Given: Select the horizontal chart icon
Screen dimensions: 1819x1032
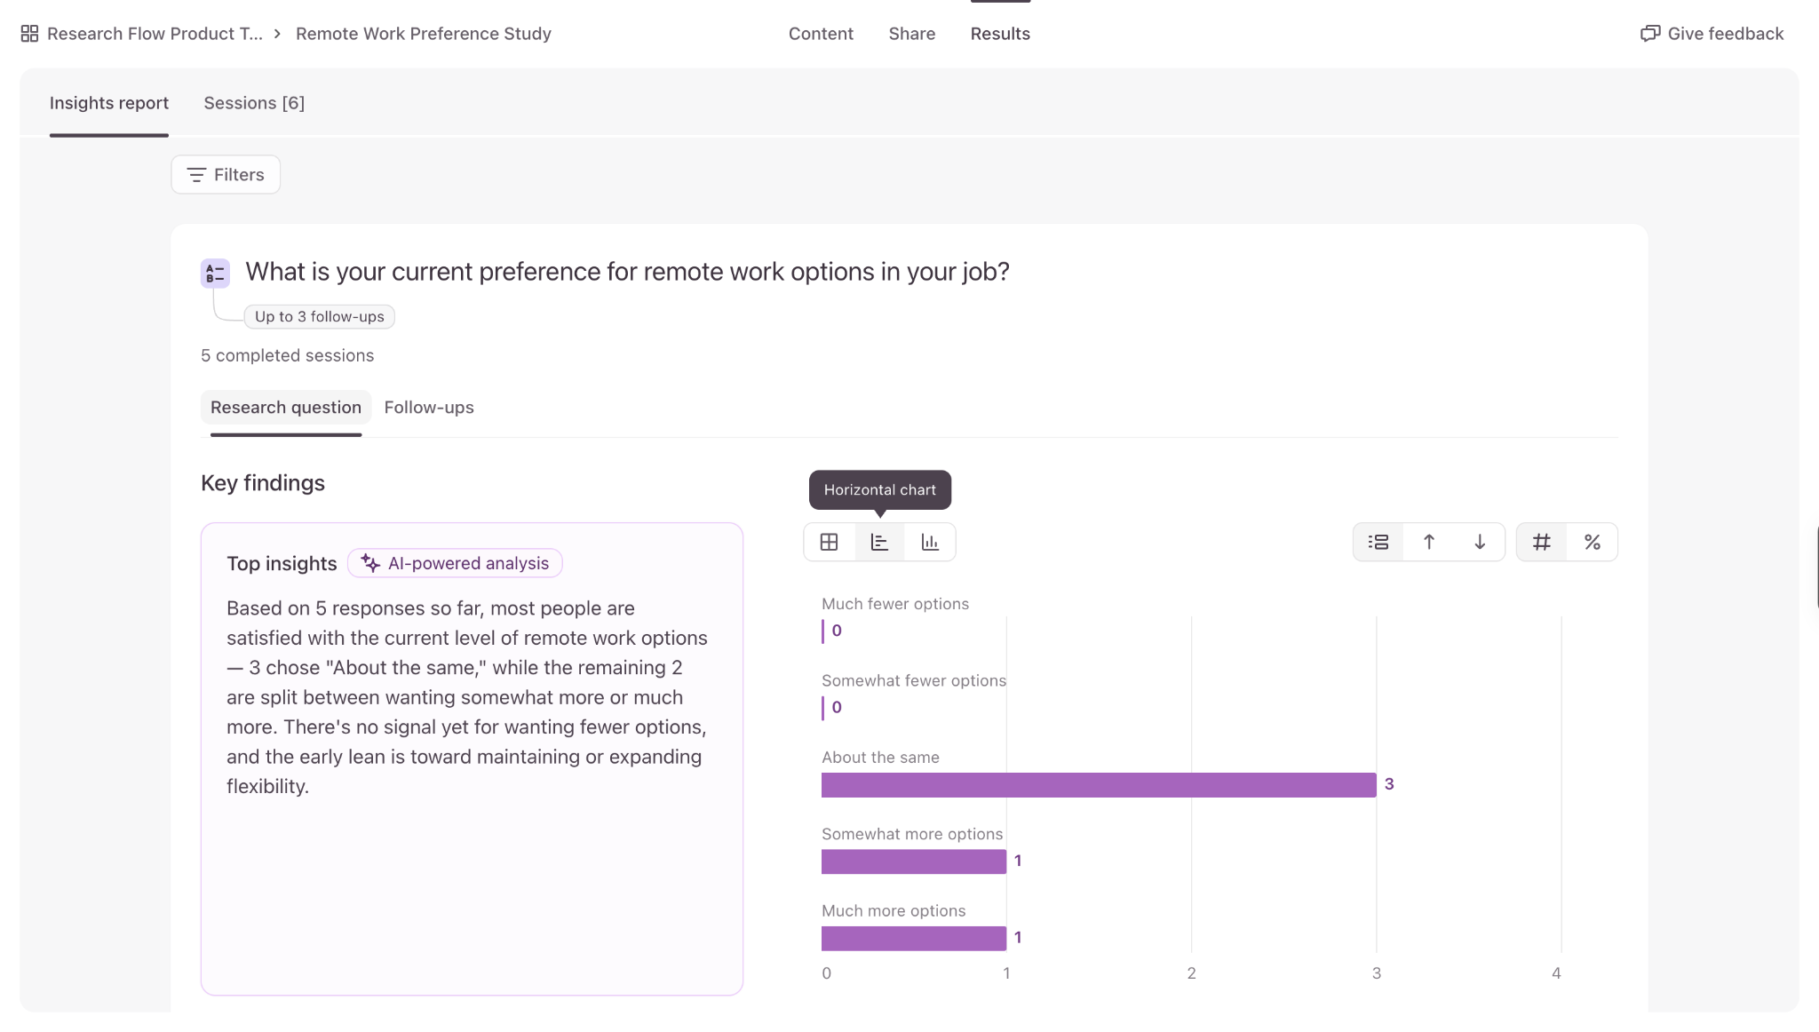Looking at the screenshot, I should pos(879,542).
